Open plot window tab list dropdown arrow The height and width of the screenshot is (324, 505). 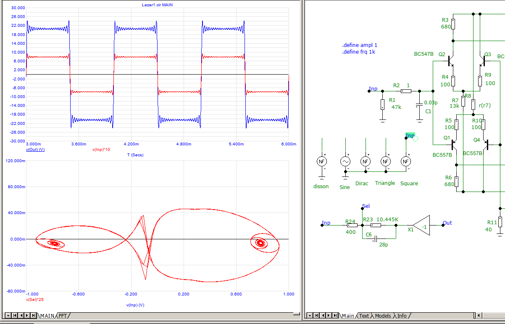tap(8, 315)
